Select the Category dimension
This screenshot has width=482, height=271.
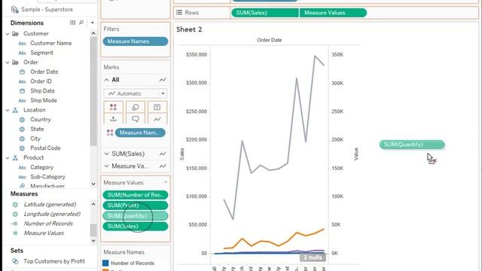[x=42, y=167]
